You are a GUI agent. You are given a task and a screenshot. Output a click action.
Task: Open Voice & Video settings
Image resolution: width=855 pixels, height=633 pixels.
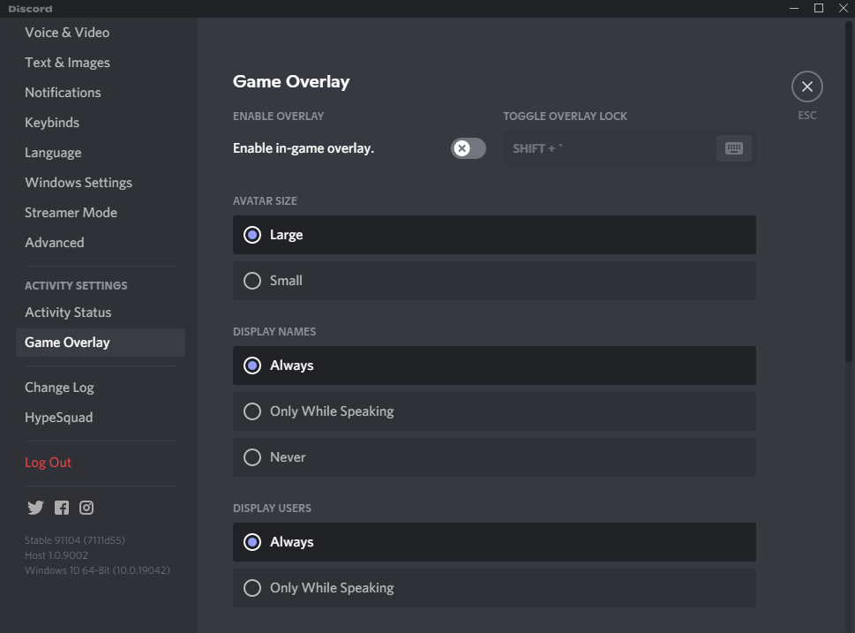67,33
